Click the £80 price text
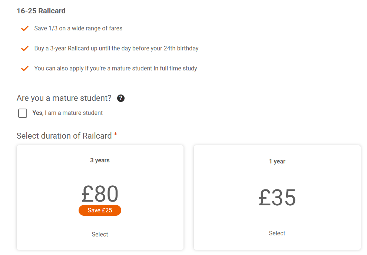 point(100,194)
